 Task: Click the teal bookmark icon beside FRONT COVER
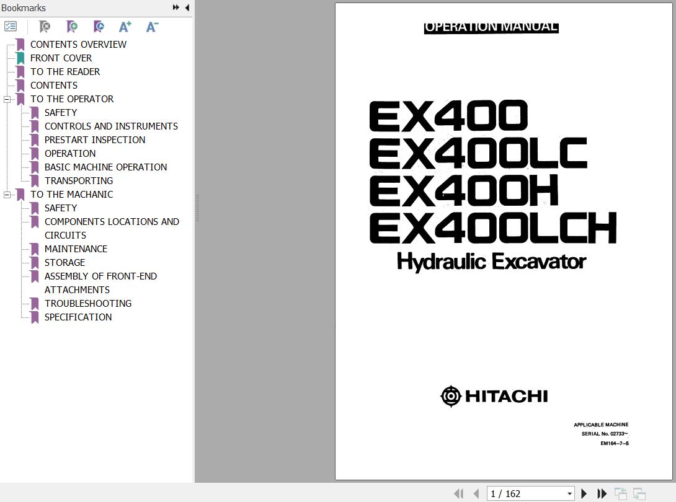point(20,58)
